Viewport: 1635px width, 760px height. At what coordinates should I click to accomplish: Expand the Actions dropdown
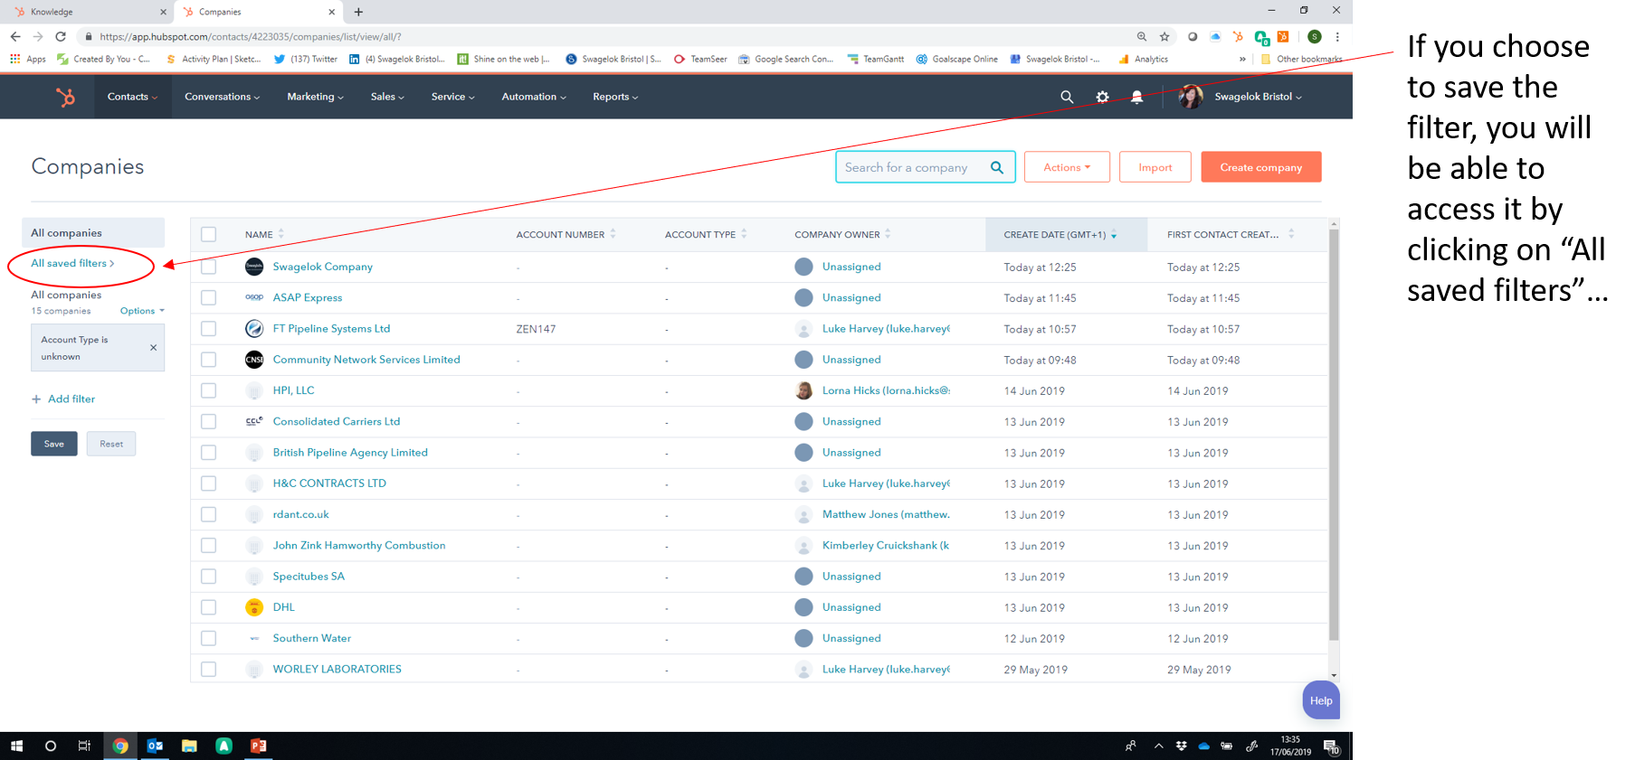pyautogui.click(x=1067, y=167)
